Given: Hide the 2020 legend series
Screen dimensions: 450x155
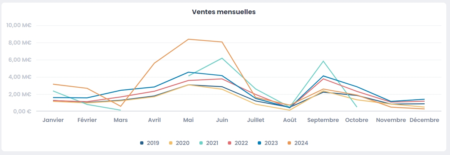Looking at the screenshot, I should click(179, 143).
